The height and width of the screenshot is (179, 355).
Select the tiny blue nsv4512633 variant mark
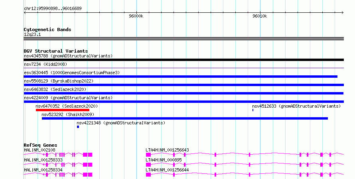tap(253, 110)
